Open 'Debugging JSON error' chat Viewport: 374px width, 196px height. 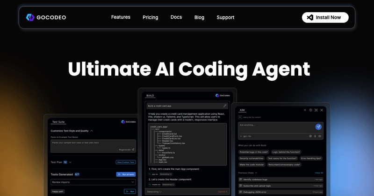(281, 192)
